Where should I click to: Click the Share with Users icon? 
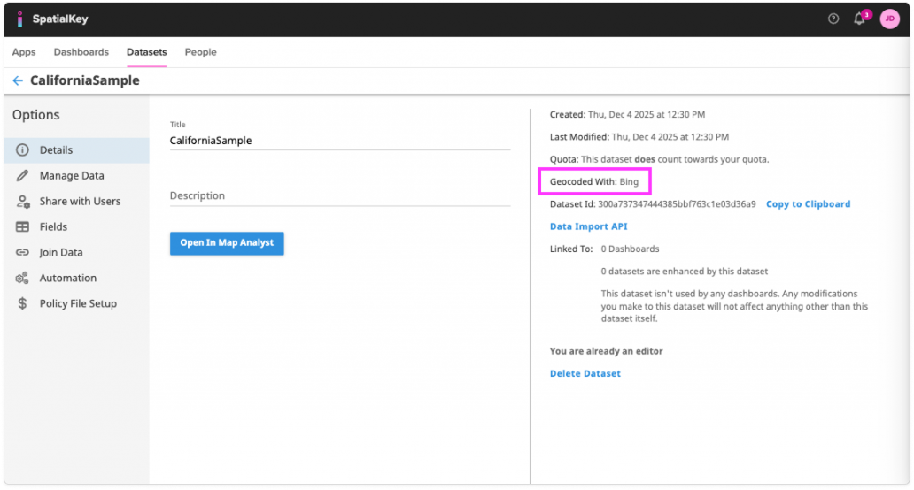pos(23,202)
